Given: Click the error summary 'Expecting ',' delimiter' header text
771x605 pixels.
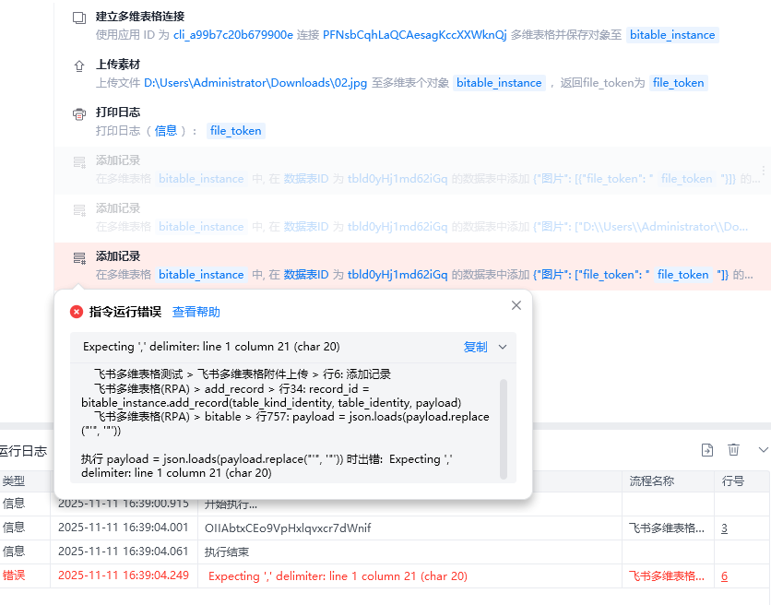Looking at the screenshot, I should pyautogui.click(x=211, y=347).
